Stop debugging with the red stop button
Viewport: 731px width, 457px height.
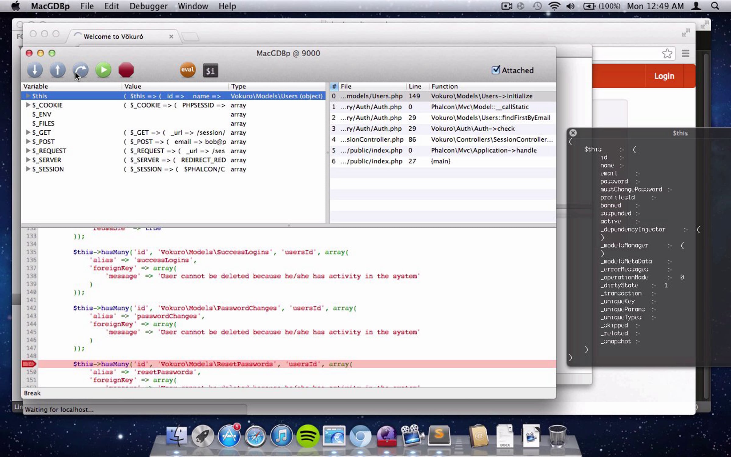click(x=126, y=70)
